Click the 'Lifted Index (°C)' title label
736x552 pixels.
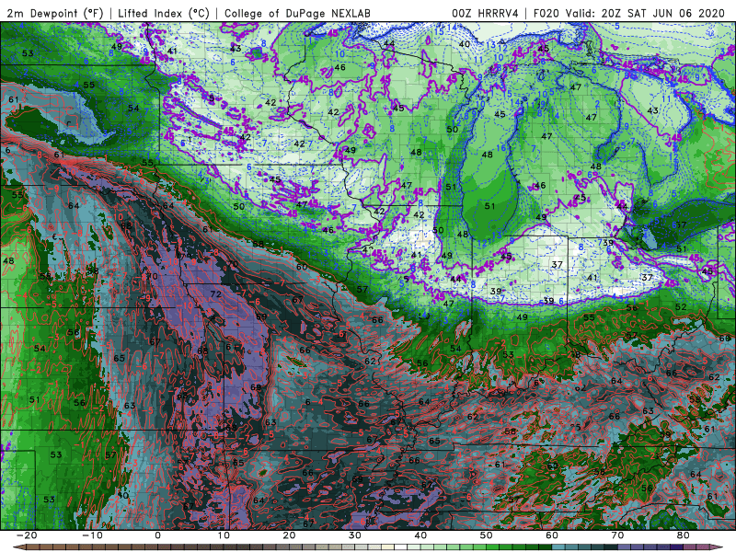click(164, 13)
